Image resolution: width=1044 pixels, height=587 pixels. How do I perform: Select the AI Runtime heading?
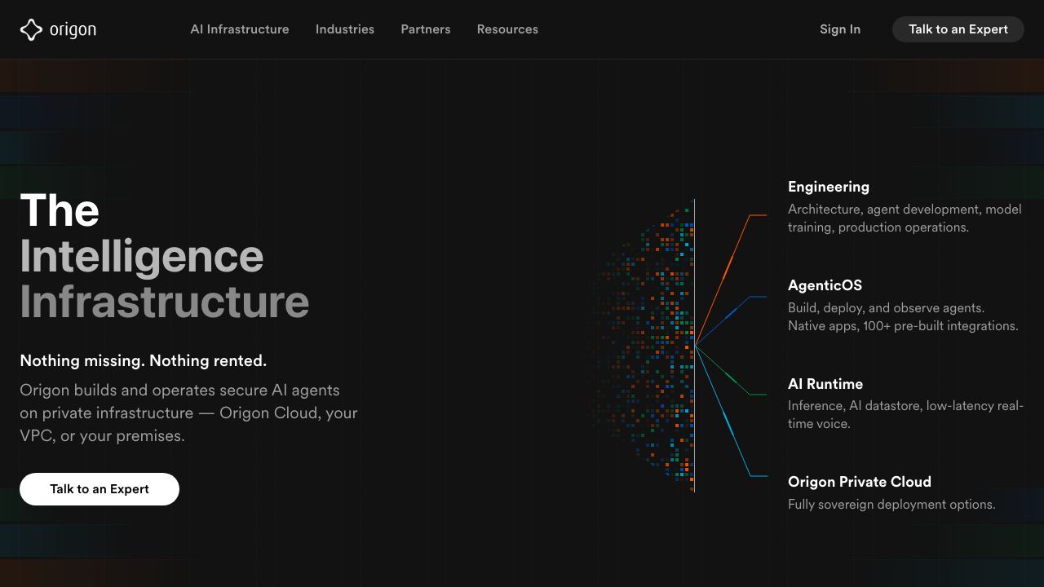tap(825, 384)
